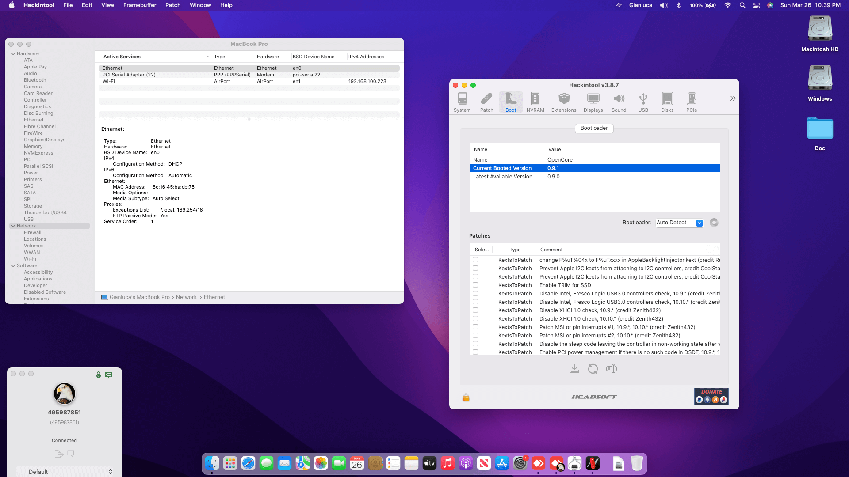Viewport: 849px width, 477px height.
Task: Check the AppleBacklightInjector patch checkbox
Action: (x=475, y=260)
